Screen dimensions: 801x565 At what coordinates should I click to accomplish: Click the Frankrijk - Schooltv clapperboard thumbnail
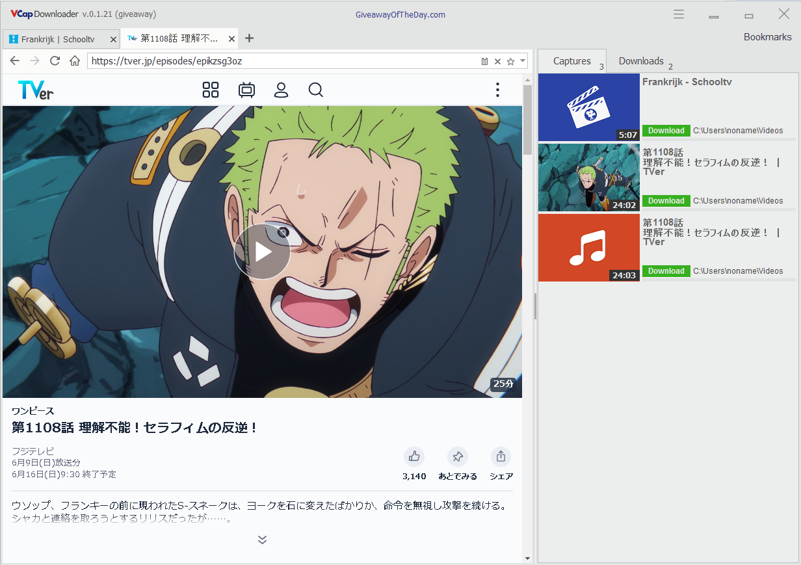point(589,107)
